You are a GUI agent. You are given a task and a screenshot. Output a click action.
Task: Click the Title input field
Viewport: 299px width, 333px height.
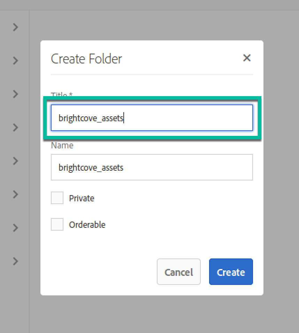click(152, 118)
